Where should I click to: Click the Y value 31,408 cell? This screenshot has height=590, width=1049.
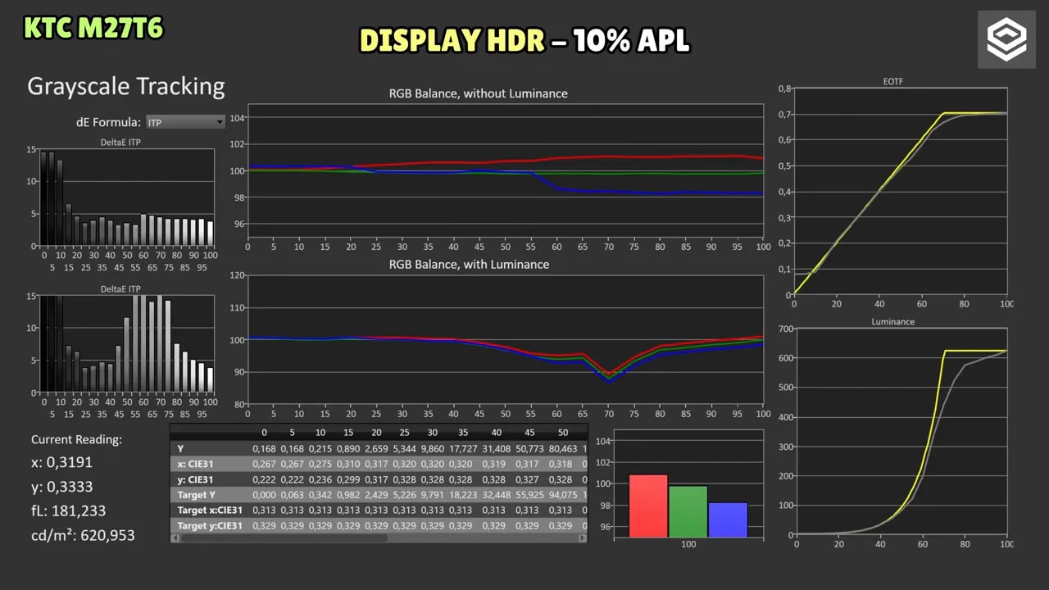[x=495, y=448]
